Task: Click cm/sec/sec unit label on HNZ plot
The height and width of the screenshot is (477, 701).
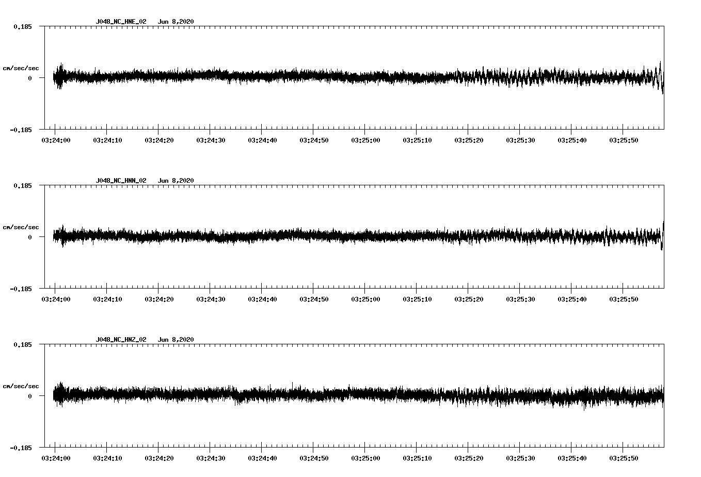Action: 21,386
